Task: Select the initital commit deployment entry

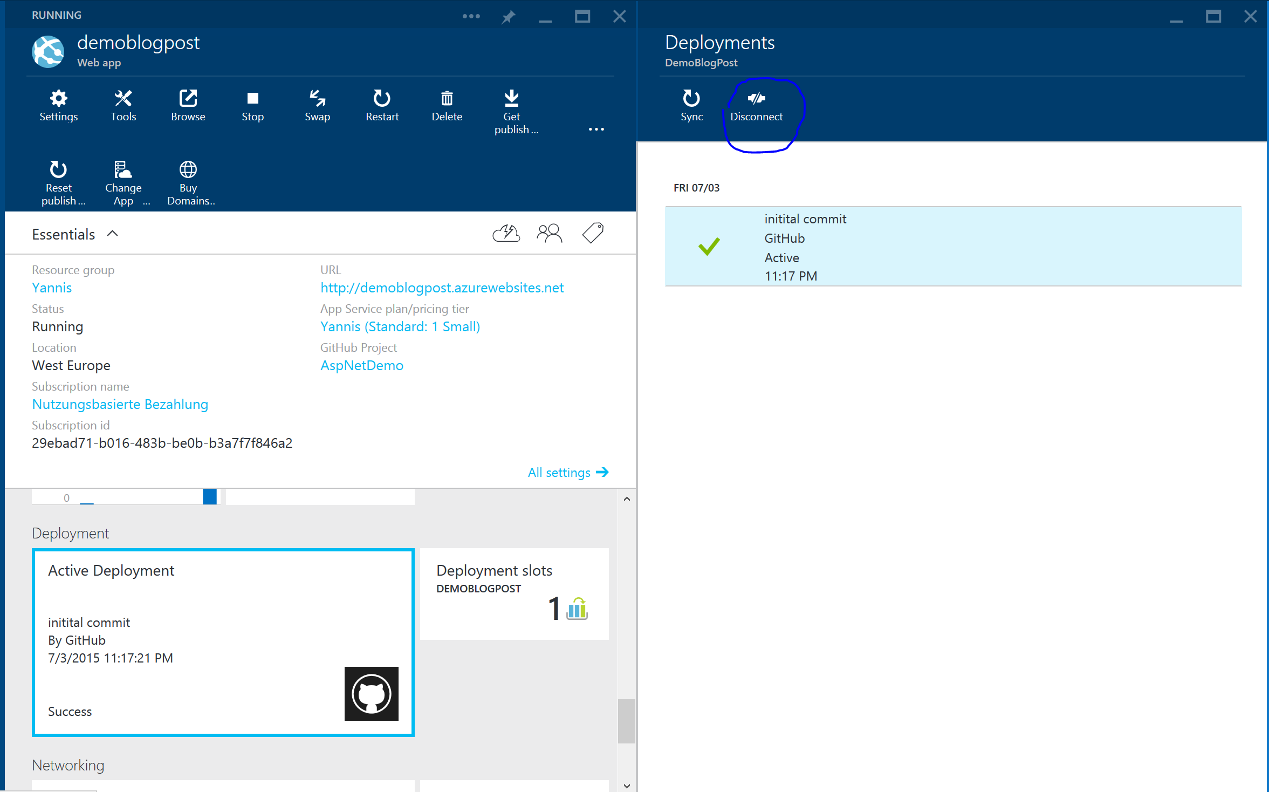Action: (952, 247)
